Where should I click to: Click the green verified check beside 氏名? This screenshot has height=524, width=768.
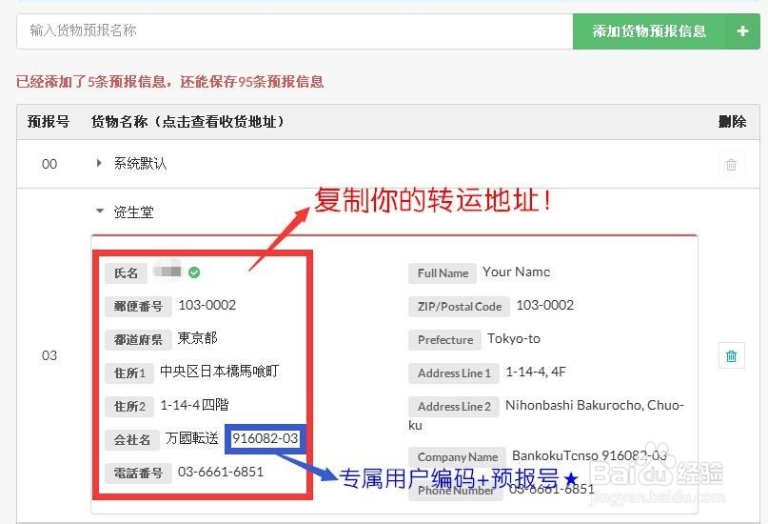point(194,272)
